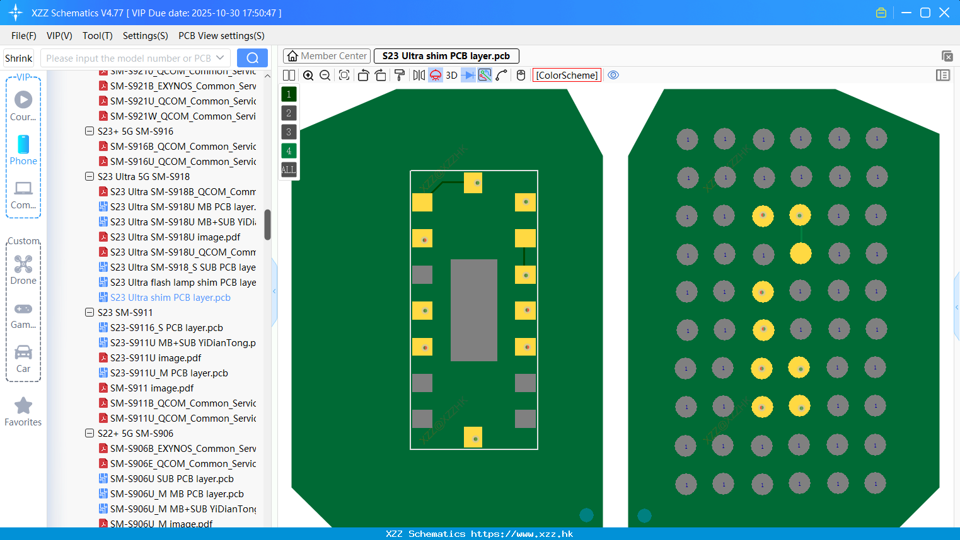
Task: Click the large gray center chip pad
Action: (x=474, y=310)
